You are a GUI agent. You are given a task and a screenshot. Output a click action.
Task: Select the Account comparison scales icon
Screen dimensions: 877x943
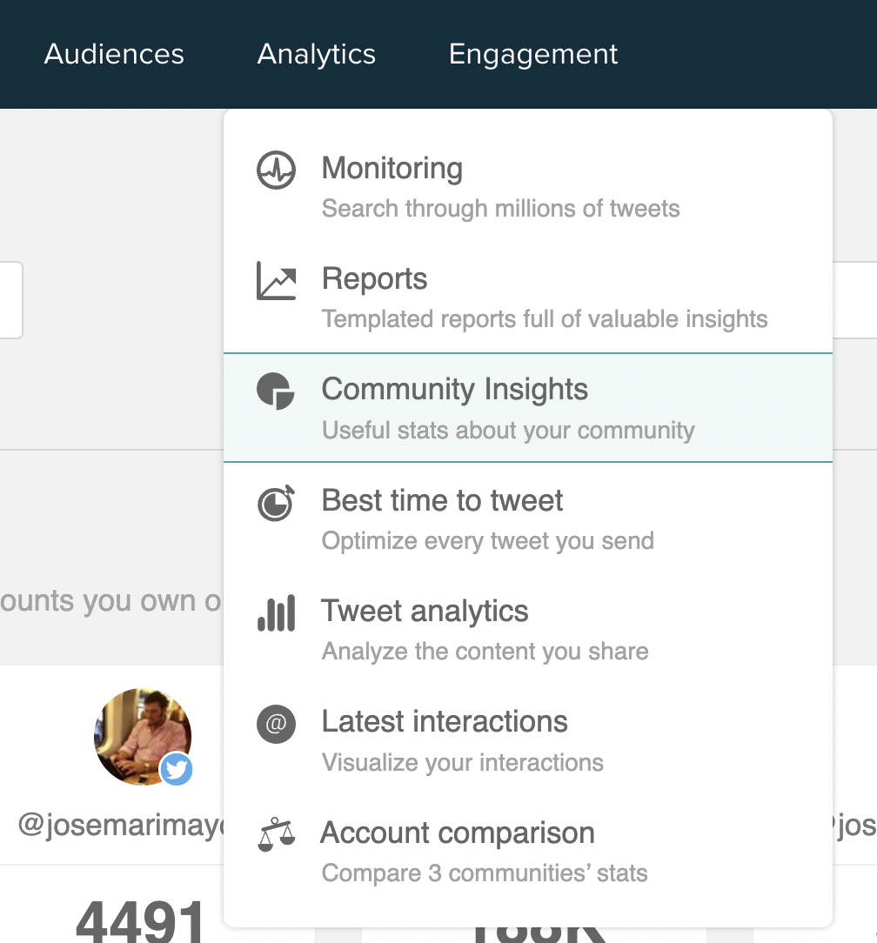pyautogui.click(x=275, y=833)
